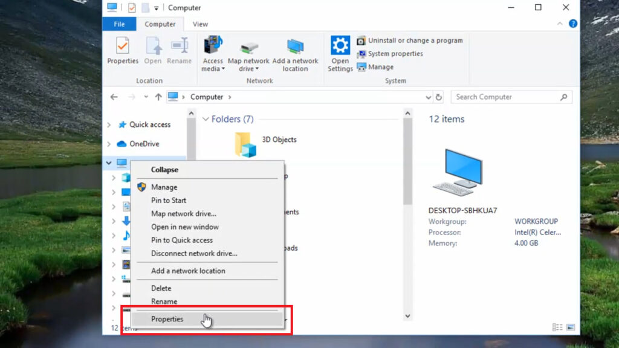Click the WORKGROUP value in details pane
Image resolution: width=619 pixels, height=348 pixels.
click(536, 221)
